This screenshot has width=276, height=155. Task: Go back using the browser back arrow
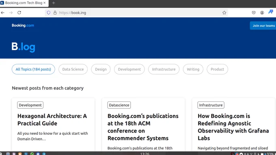[x=3, y=13]
